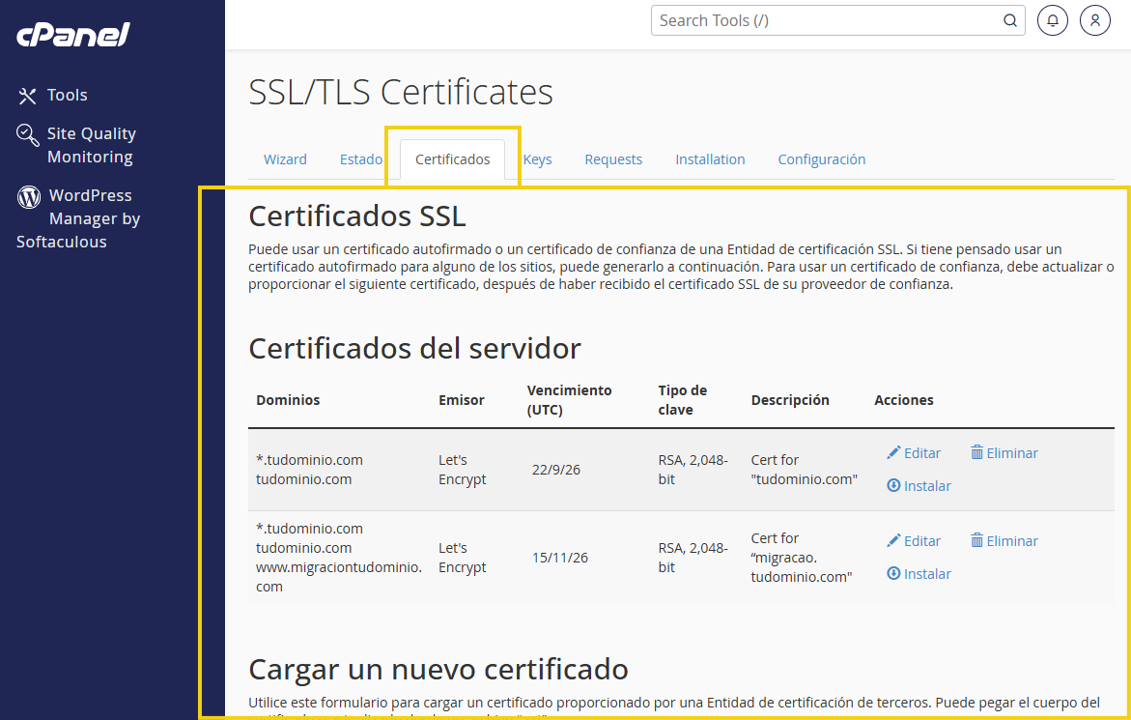This screenshot has width=1131, height=720.
Task: Click the Cargar un nuevo certificado heading
Action: tap(438, 669)
